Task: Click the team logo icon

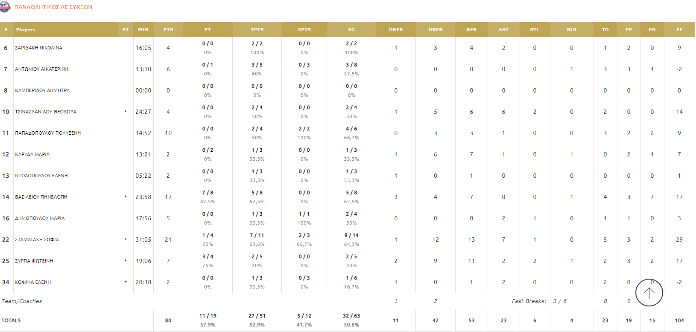Action: point(5,7)
